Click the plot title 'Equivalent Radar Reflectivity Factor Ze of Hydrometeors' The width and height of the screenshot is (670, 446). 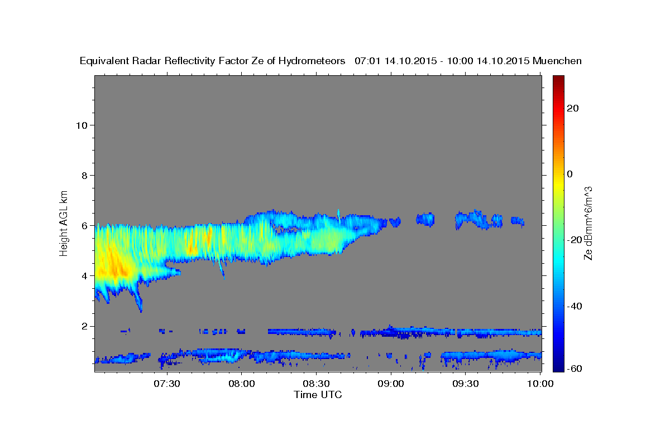[x=213, y=61]
